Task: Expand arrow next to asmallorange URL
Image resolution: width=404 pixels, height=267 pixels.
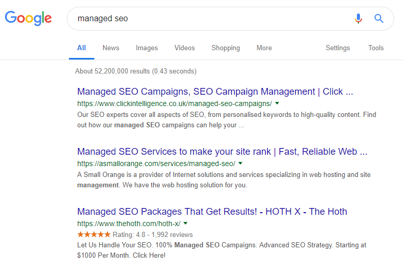Action: click(x=240, y=163)
